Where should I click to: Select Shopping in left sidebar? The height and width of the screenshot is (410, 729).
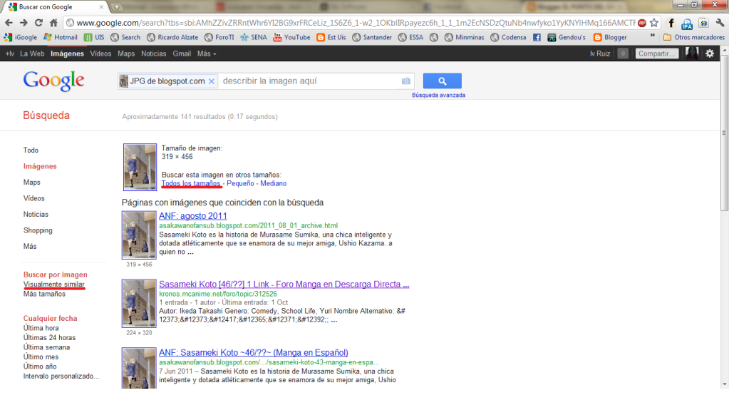tap(38, 230)
